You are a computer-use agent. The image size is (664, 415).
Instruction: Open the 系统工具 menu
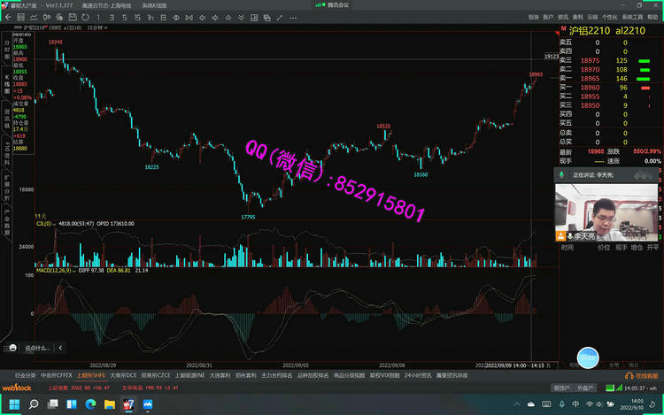632,17
